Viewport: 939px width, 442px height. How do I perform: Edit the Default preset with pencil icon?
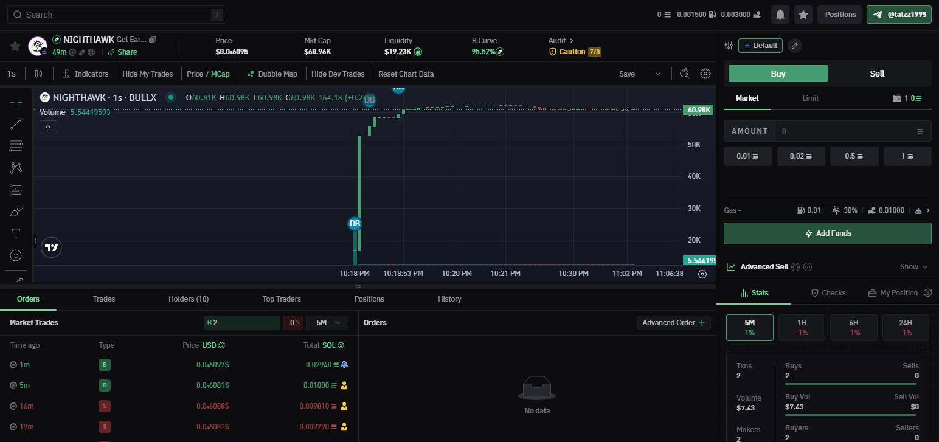tap(794, 46)
